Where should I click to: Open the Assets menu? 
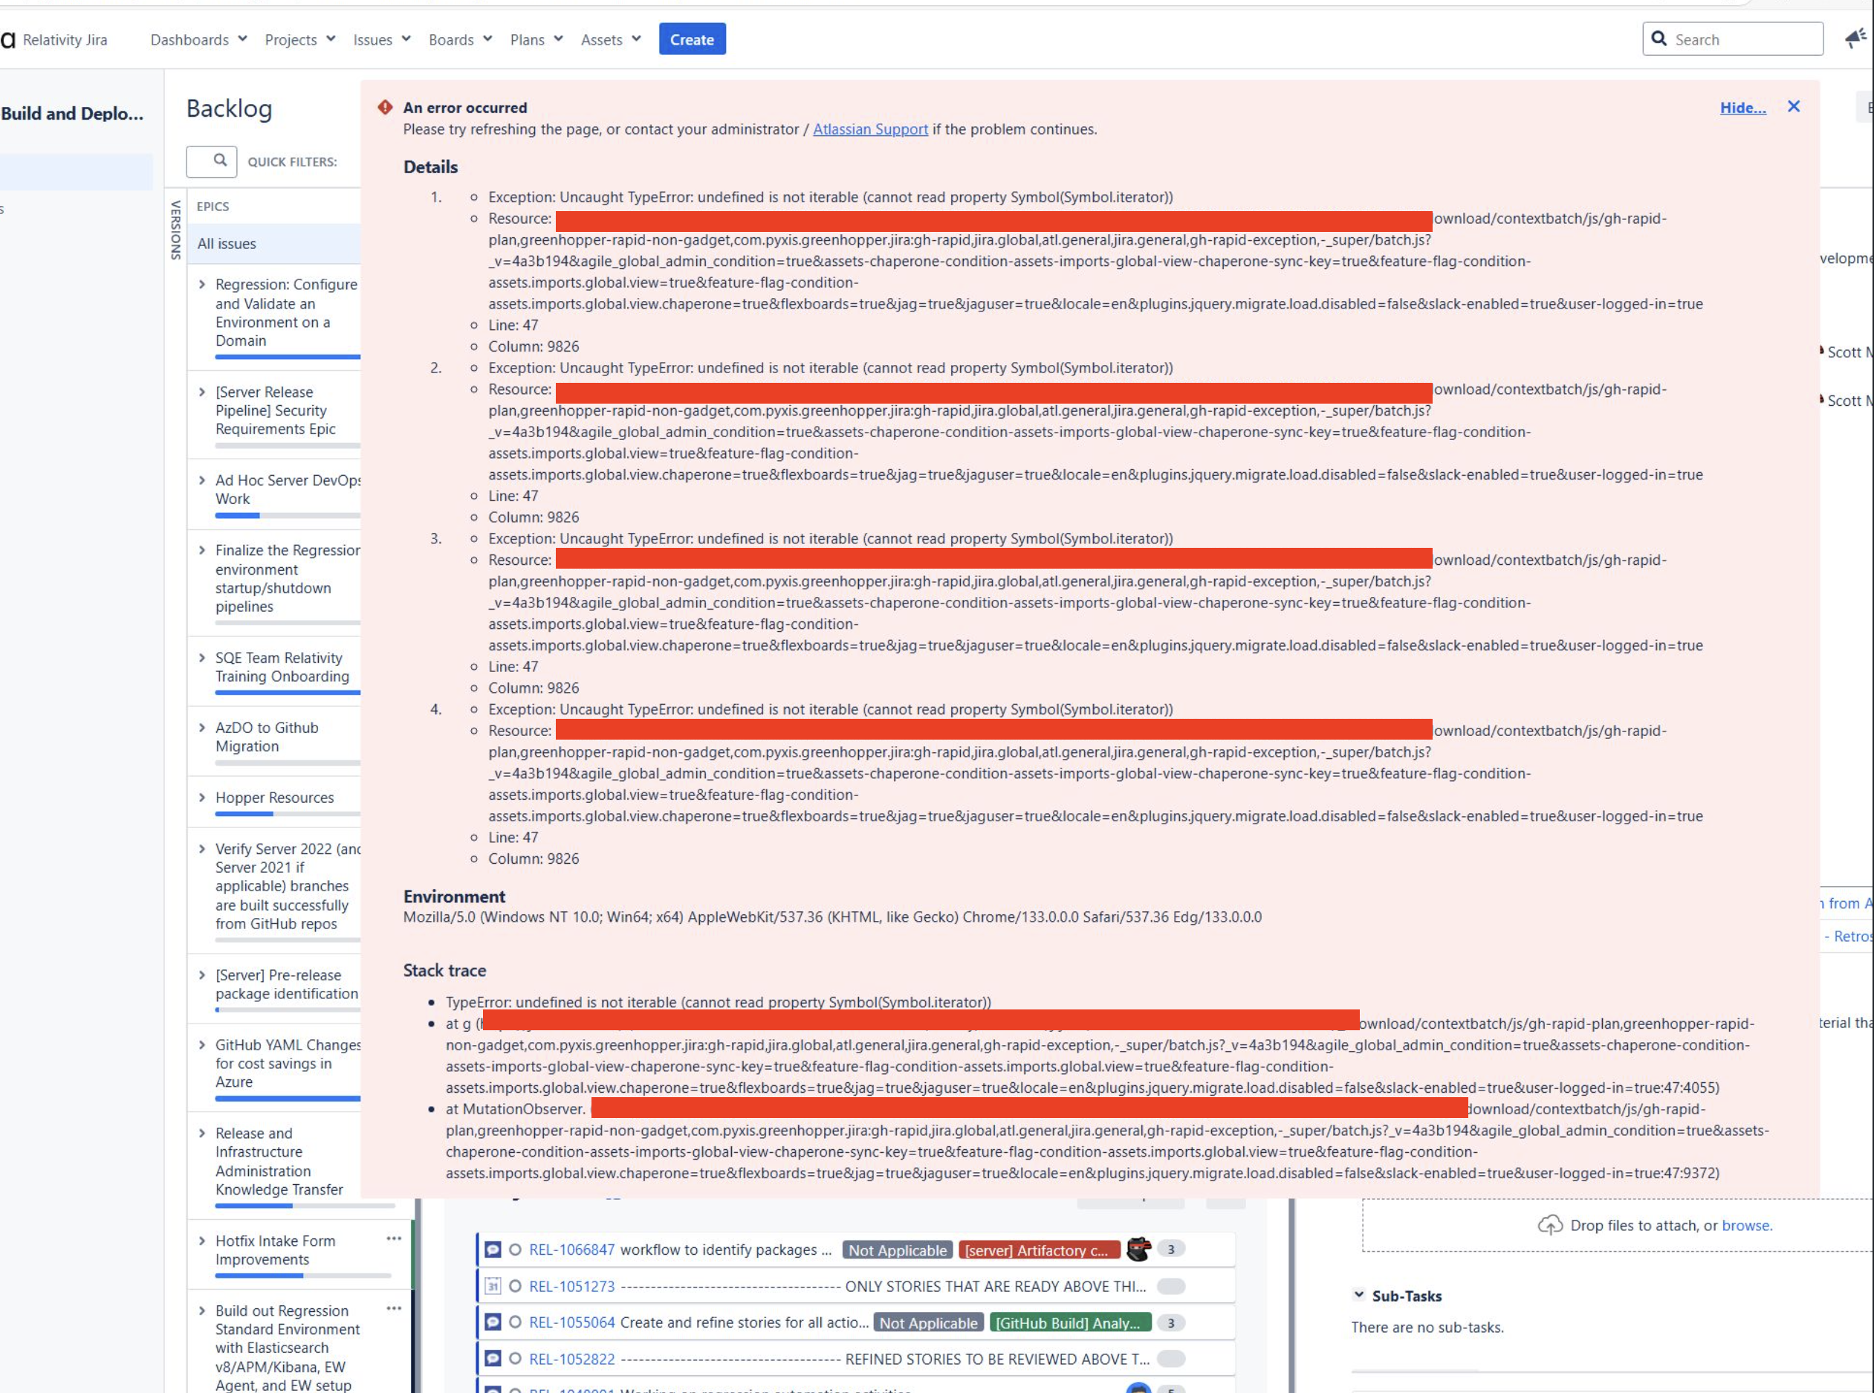[612, 39]
